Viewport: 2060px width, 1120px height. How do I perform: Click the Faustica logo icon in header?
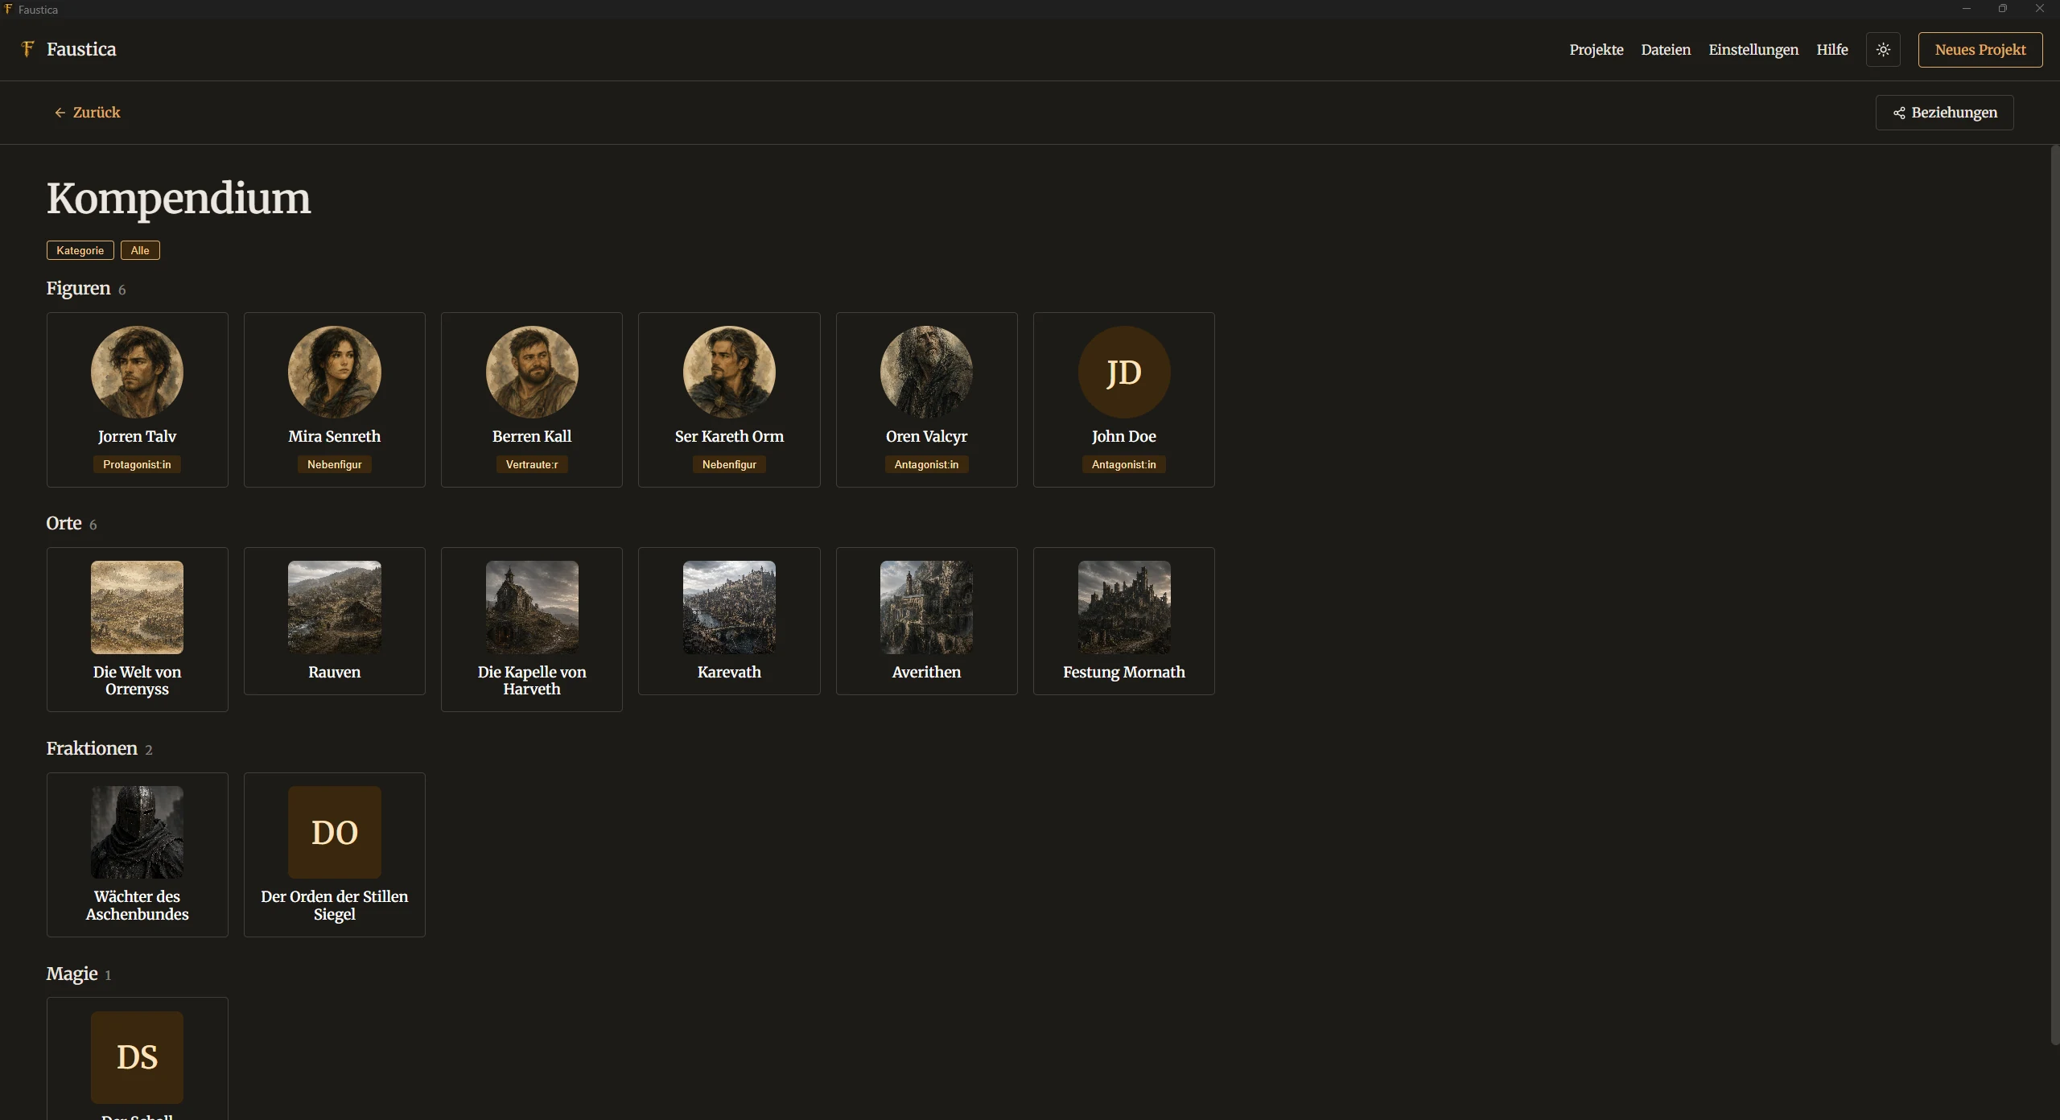(27, 49)
